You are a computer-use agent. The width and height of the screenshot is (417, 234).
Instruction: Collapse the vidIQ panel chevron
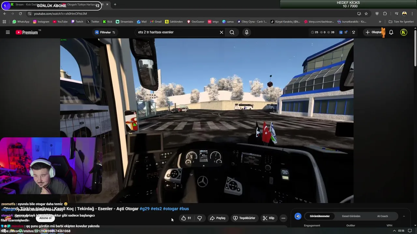(404, 216)
